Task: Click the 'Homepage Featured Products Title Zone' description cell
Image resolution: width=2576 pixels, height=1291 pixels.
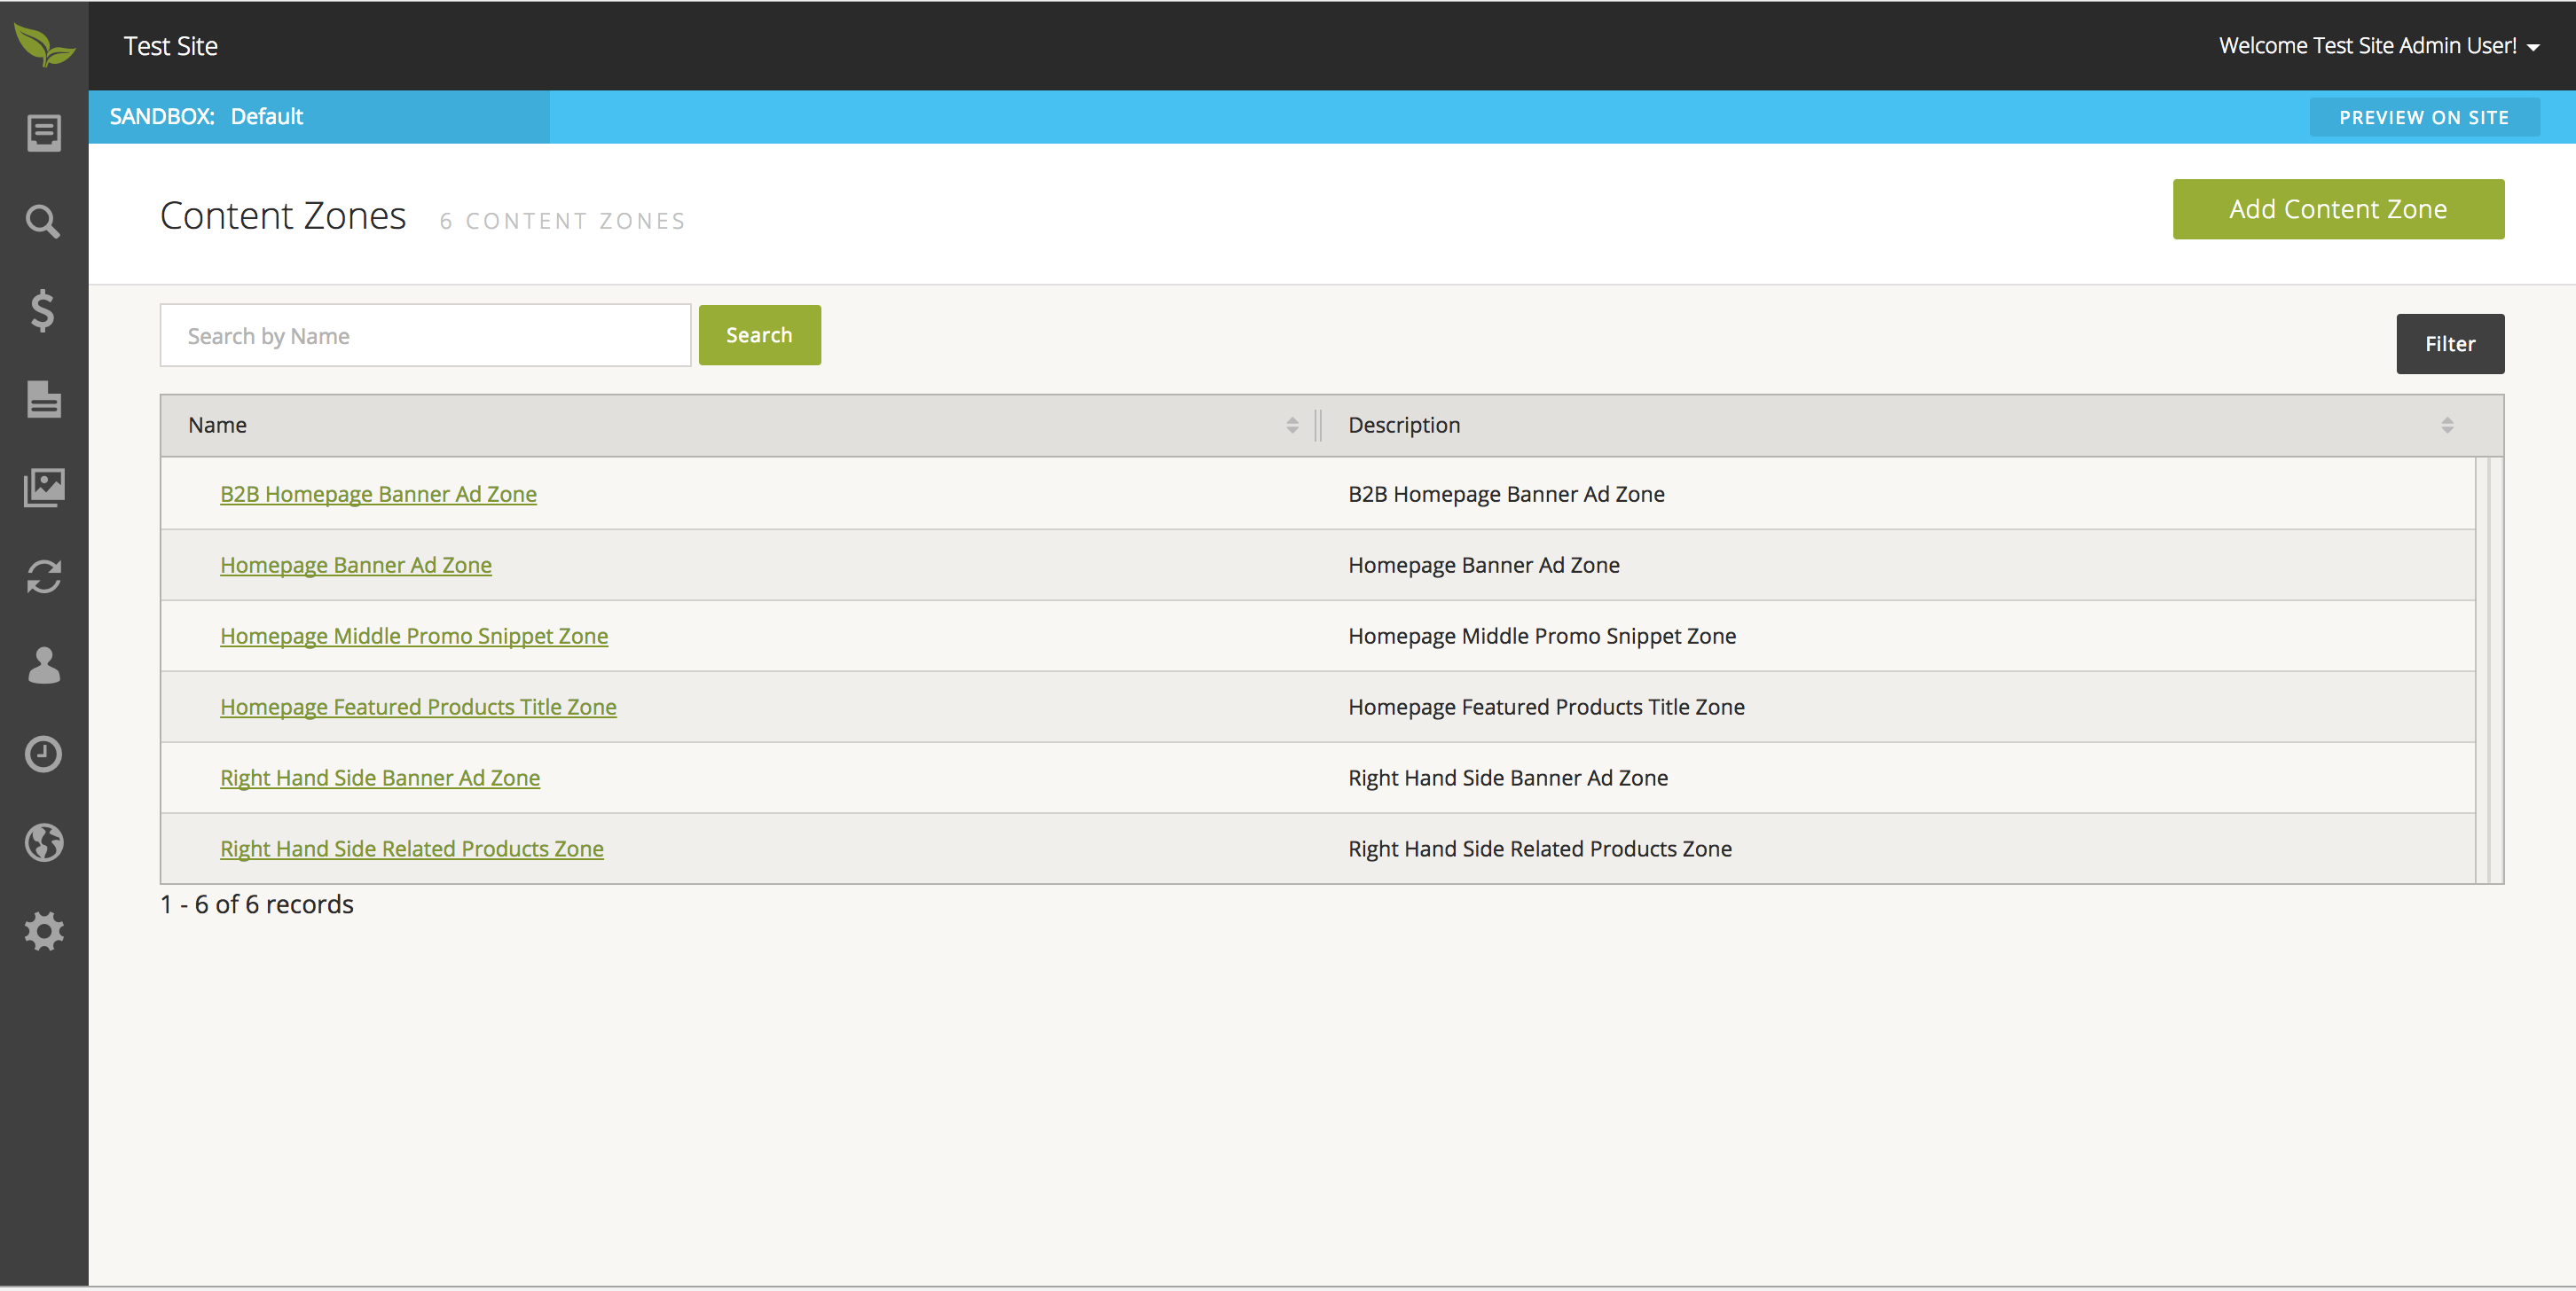Action: point(1546,707)
